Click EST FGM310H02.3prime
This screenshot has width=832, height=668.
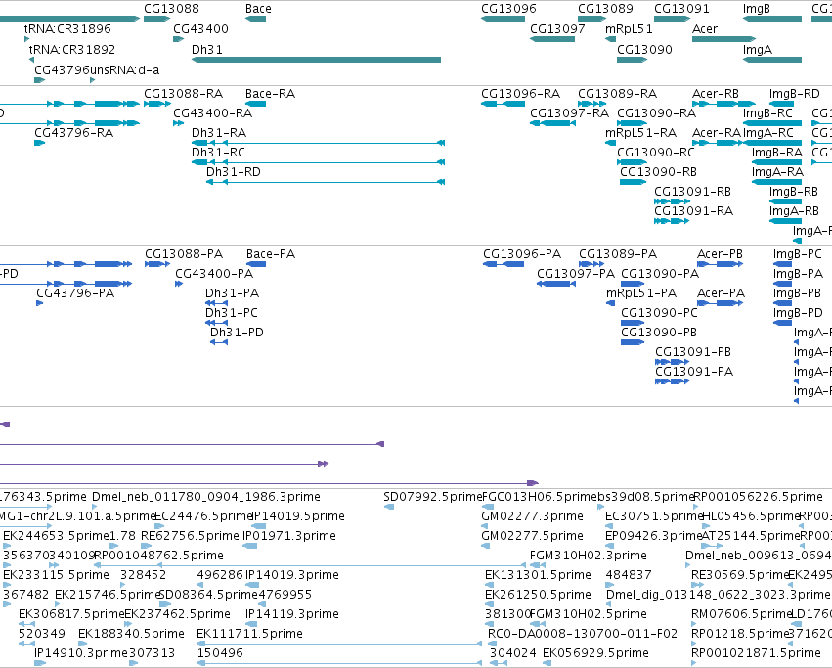click(x=589, y=556)
